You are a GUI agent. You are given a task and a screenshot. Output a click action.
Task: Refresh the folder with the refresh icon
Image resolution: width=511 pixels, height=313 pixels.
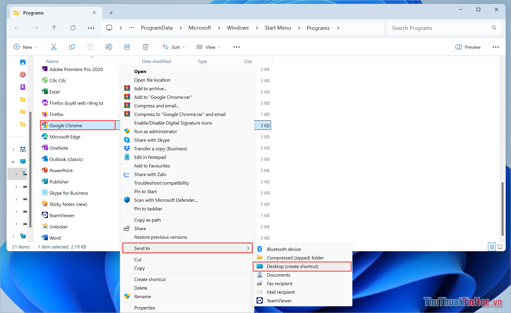click(73, 28)
